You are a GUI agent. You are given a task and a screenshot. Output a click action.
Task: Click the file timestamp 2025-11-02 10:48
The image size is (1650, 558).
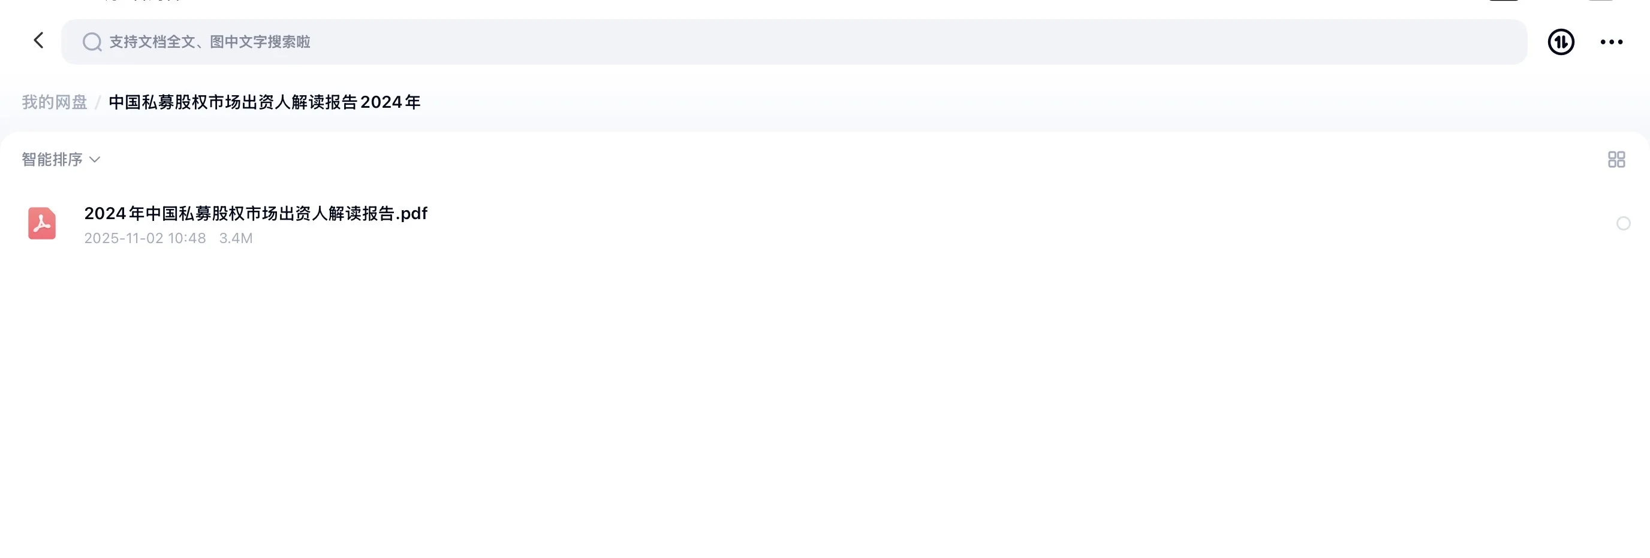[144, 238]
